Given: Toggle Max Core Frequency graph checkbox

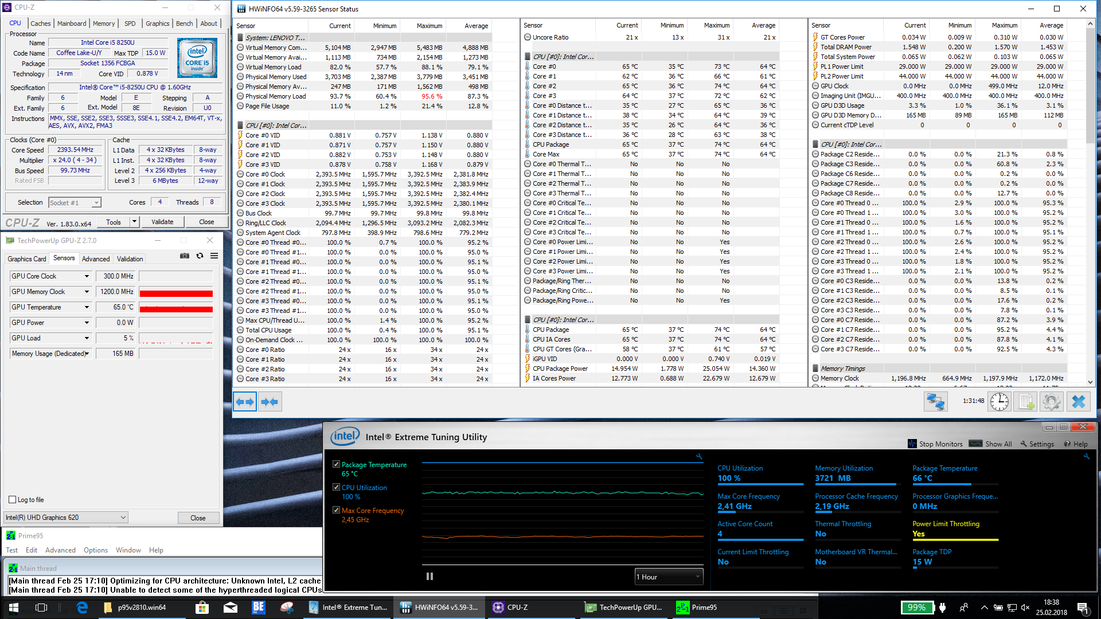Looking at the screenshot, I should [x=336, y=510].
